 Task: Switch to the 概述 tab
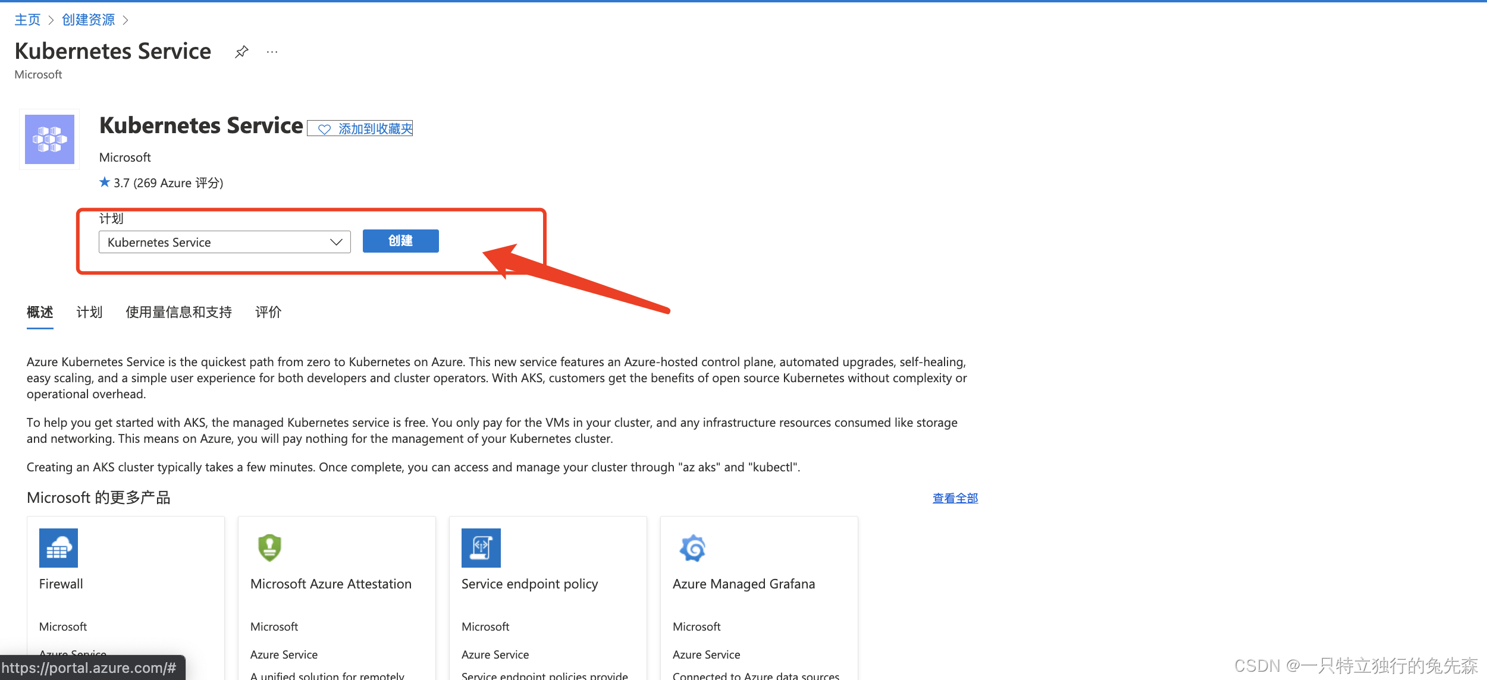point(40,312)
